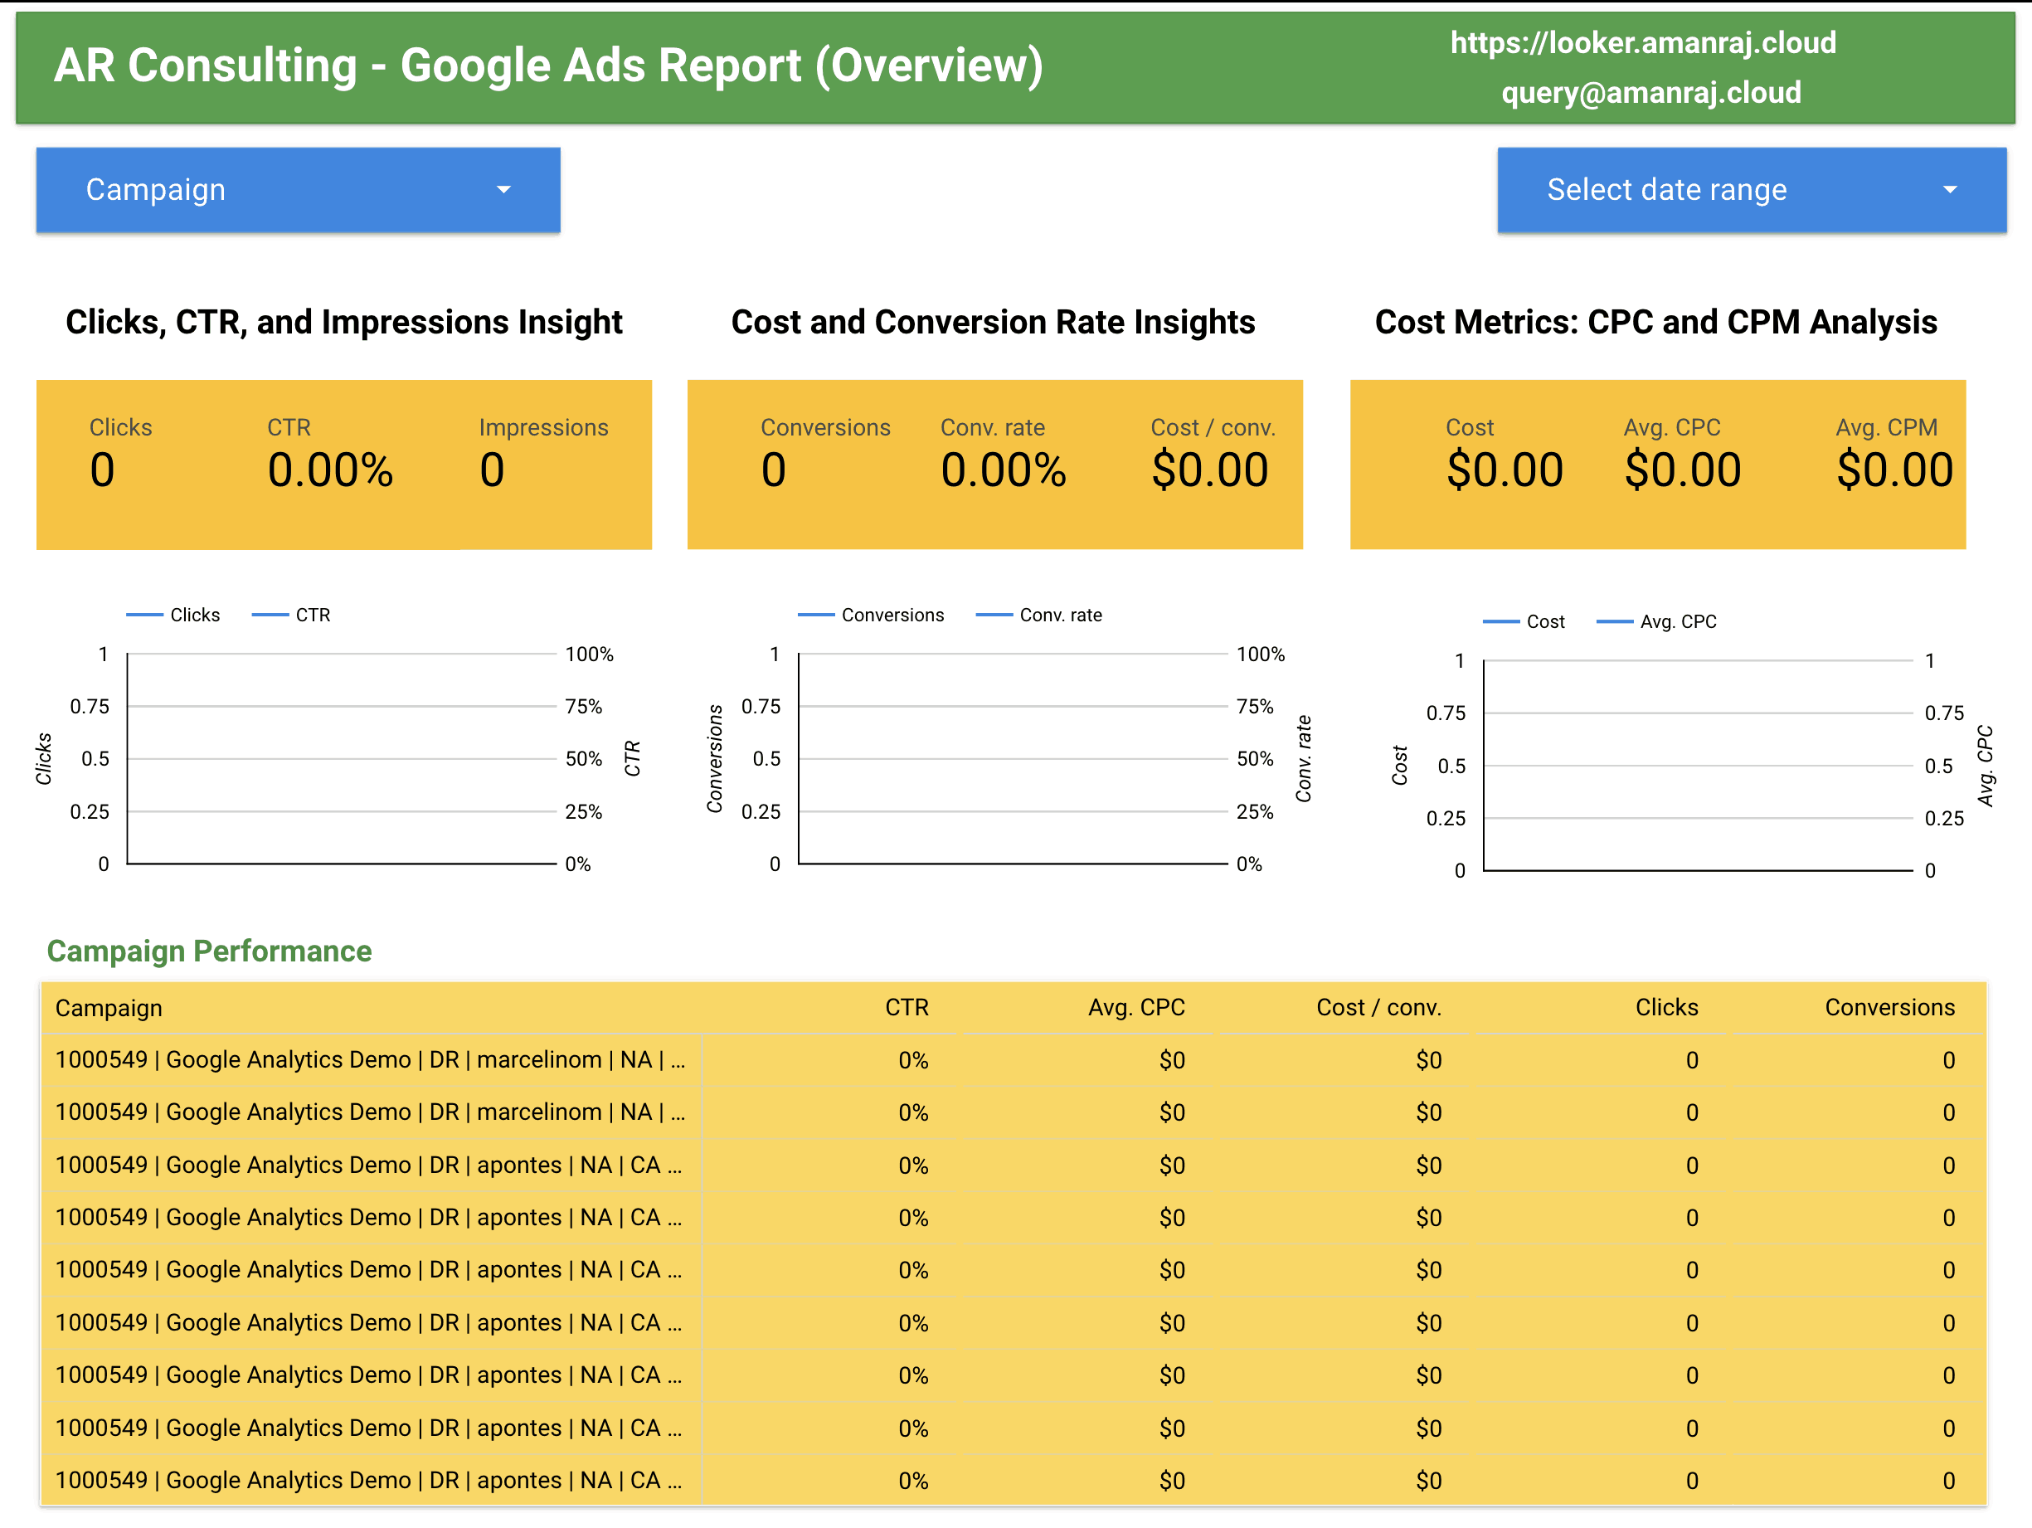Viewport: 2032px width, 1528px height.
Task: Sort the table by CTR column
Action: click(907, 1006)
